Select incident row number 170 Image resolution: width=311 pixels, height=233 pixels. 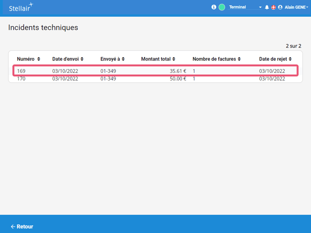pyautogui.click(x=21, y=79)
